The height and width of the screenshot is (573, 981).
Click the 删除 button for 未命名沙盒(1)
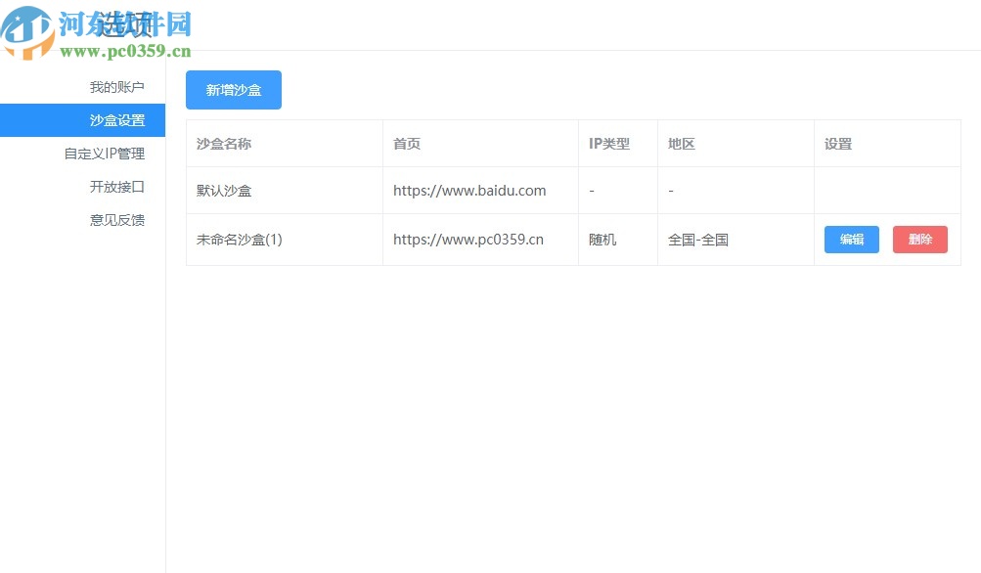(918, 239)
